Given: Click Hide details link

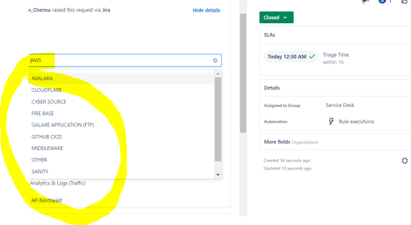Looking at the screenshot, I should click(x=206, y=10).
